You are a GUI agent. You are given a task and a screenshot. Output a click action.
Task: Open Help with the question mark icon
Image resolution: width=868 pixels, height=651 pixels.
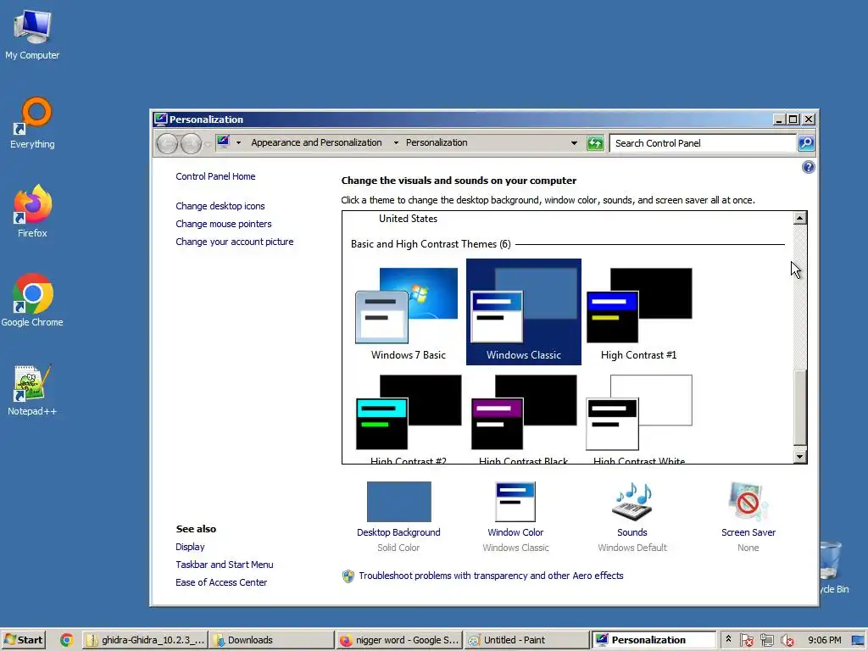(x=808, y=167)
